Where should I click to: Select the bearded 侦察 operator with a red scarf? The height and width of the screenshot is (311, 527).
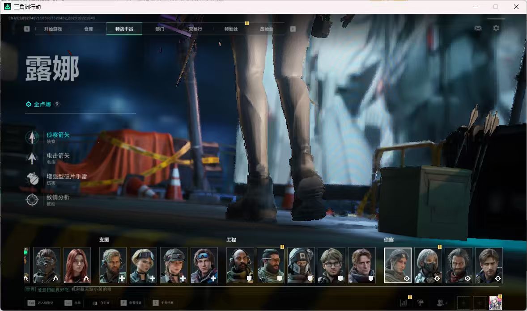(x=459, y=265)
